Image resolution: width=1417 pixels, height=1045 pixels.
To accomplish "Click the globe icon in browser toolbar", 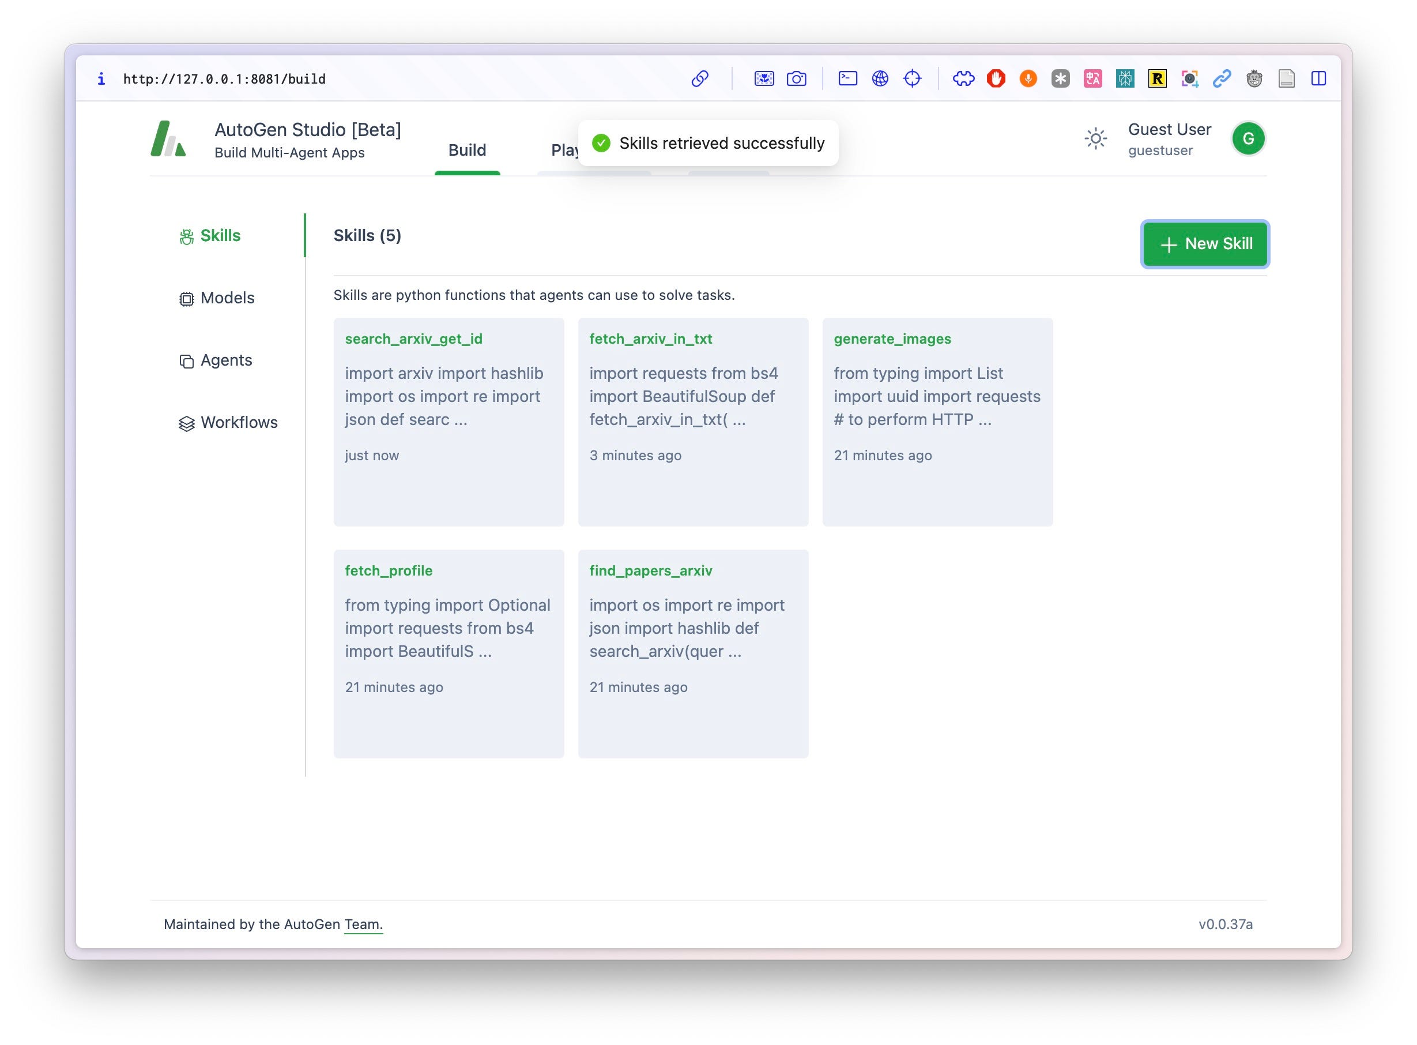I will point(880,78).
